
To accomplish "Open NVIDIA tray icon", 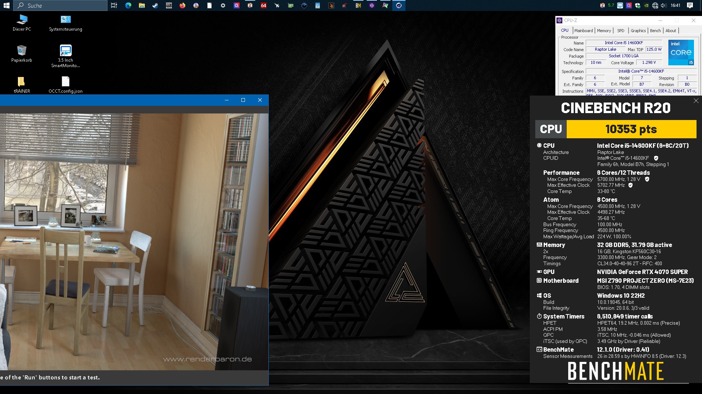I will [646, 5].
